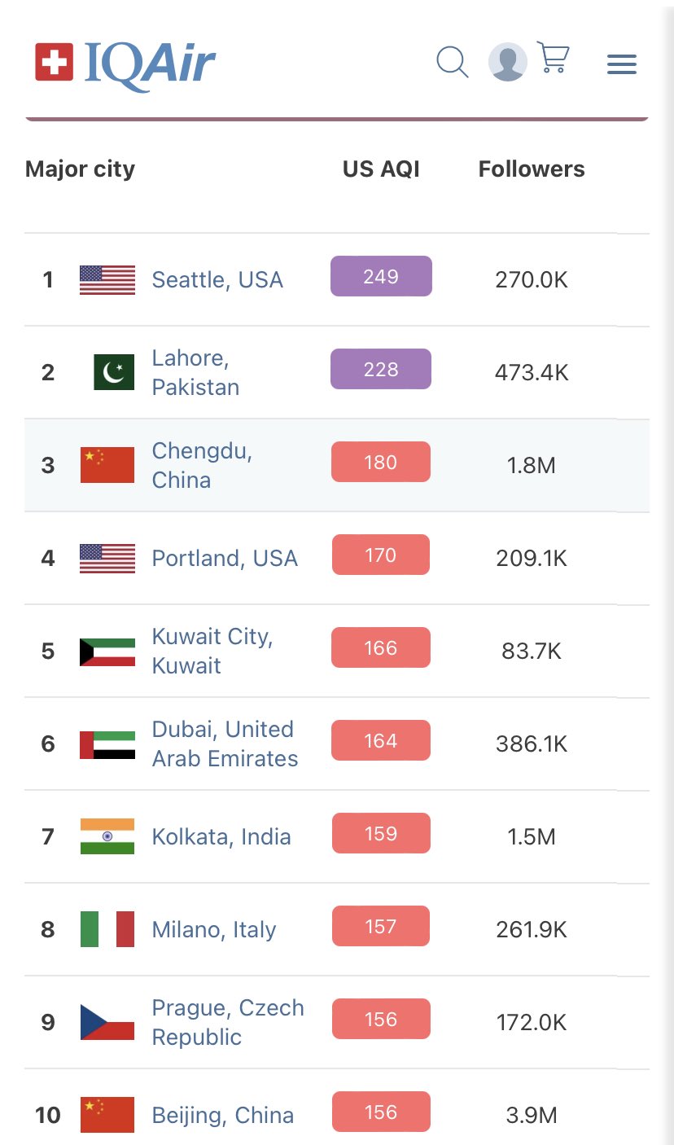
Task: Click the Major city column header
Action: click(x=80, y=169)
